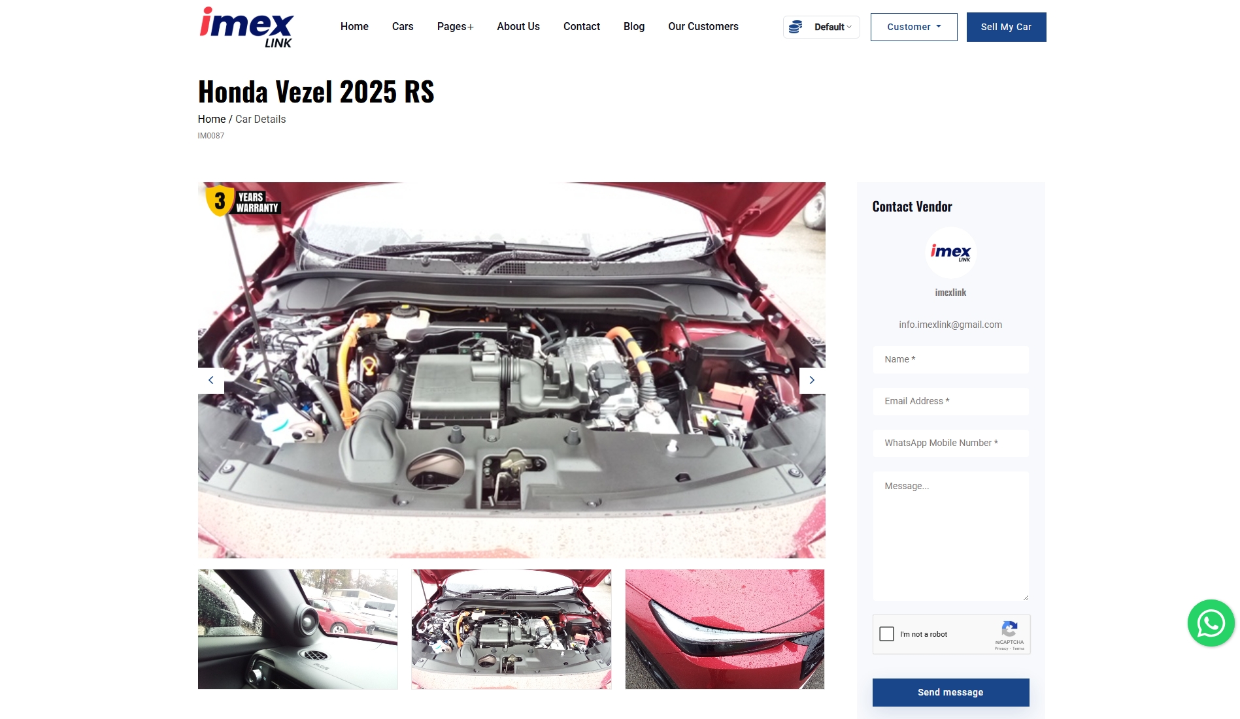Image resolution: width=1240 pixels, height=719 pixels.
Task: Expand the Pages+ menu
Action: [455, 27]
